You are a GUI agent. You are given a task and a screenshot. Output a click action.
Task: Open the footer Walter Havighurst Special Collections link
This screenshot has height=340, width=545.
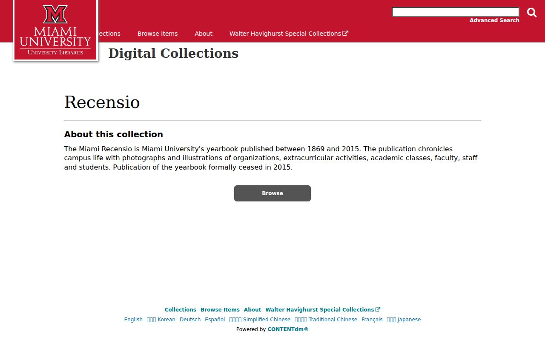[x=323, y=310]
